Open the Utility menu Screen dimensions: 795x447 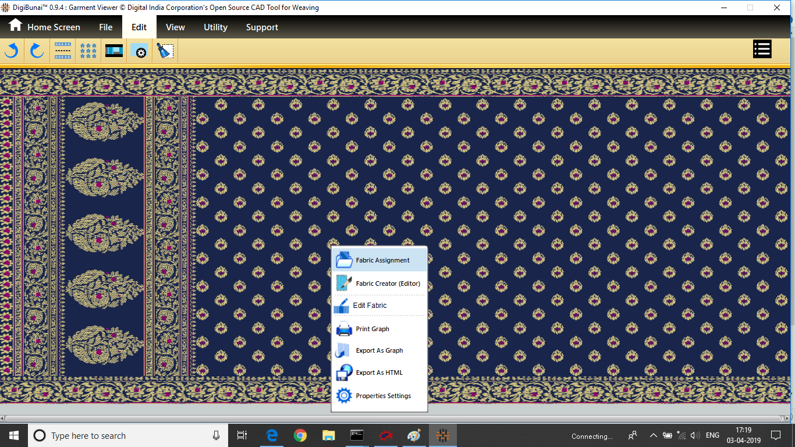click(x=215, y=27)
